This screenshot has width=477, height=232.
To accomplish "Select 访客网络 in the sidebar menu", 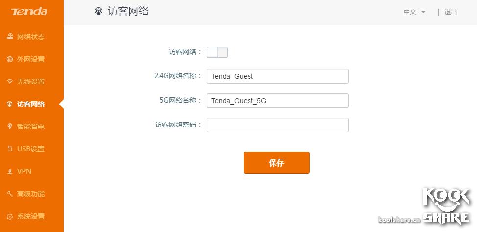I will (31, 104).
